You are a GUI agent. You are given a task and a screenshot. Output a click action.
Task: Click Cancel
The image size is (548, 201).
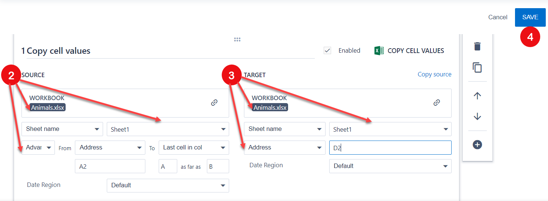[x=498, y=17]
